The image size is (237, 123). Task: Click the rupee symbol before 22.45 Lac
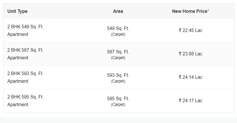[180, 30]
